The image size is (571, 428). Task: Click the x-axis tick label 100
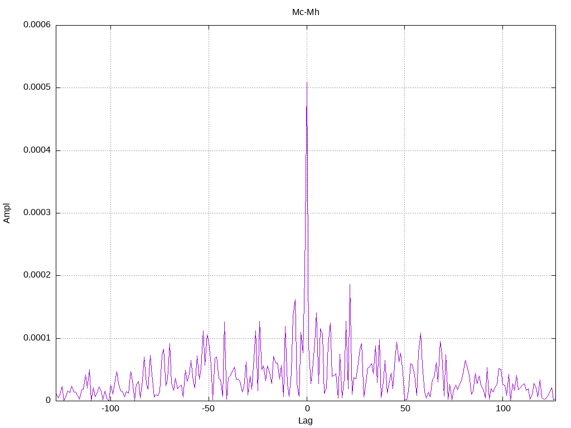tap(504, 408)
